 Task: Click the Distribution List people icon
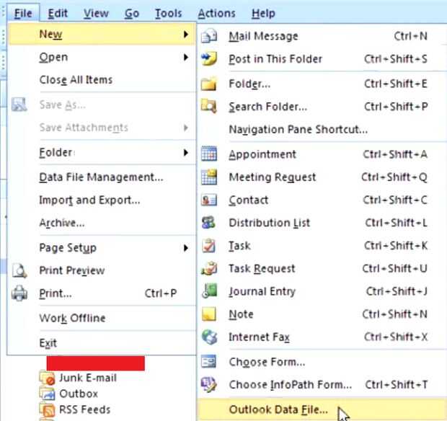[x=209, y=223]
